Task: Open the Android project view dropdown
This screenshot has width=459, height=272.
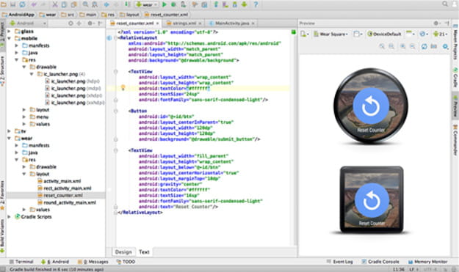Action: [x=28, y=23]
